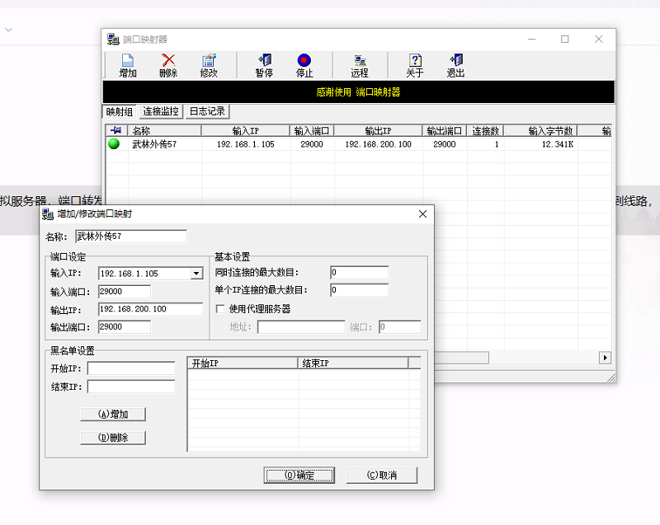Click the 名称 column header

coord(164,130)
